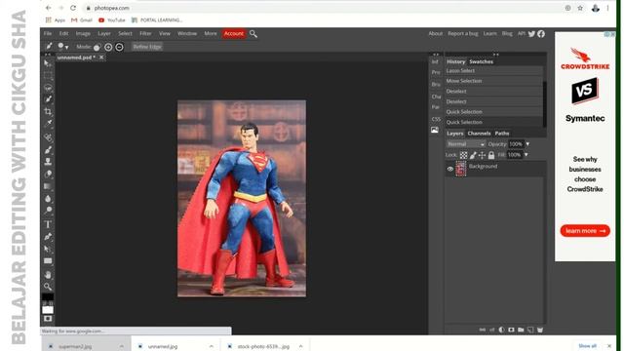Toggle lock position icon
This screenshot has height=351, width=624.
tap(482, 155)
